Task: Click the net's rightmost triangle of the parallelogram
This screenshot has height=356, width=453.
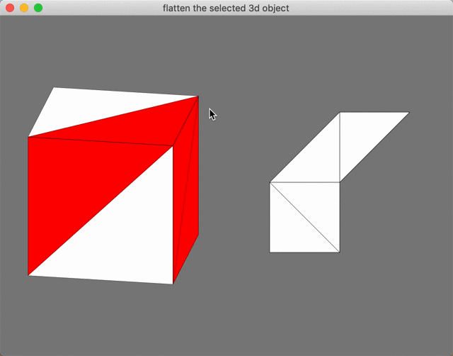Action: tap(362, 135)
